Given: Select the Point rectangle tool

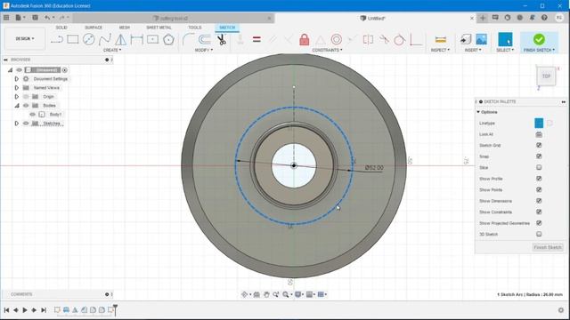Looking at the screenshot, I should 152,39.
